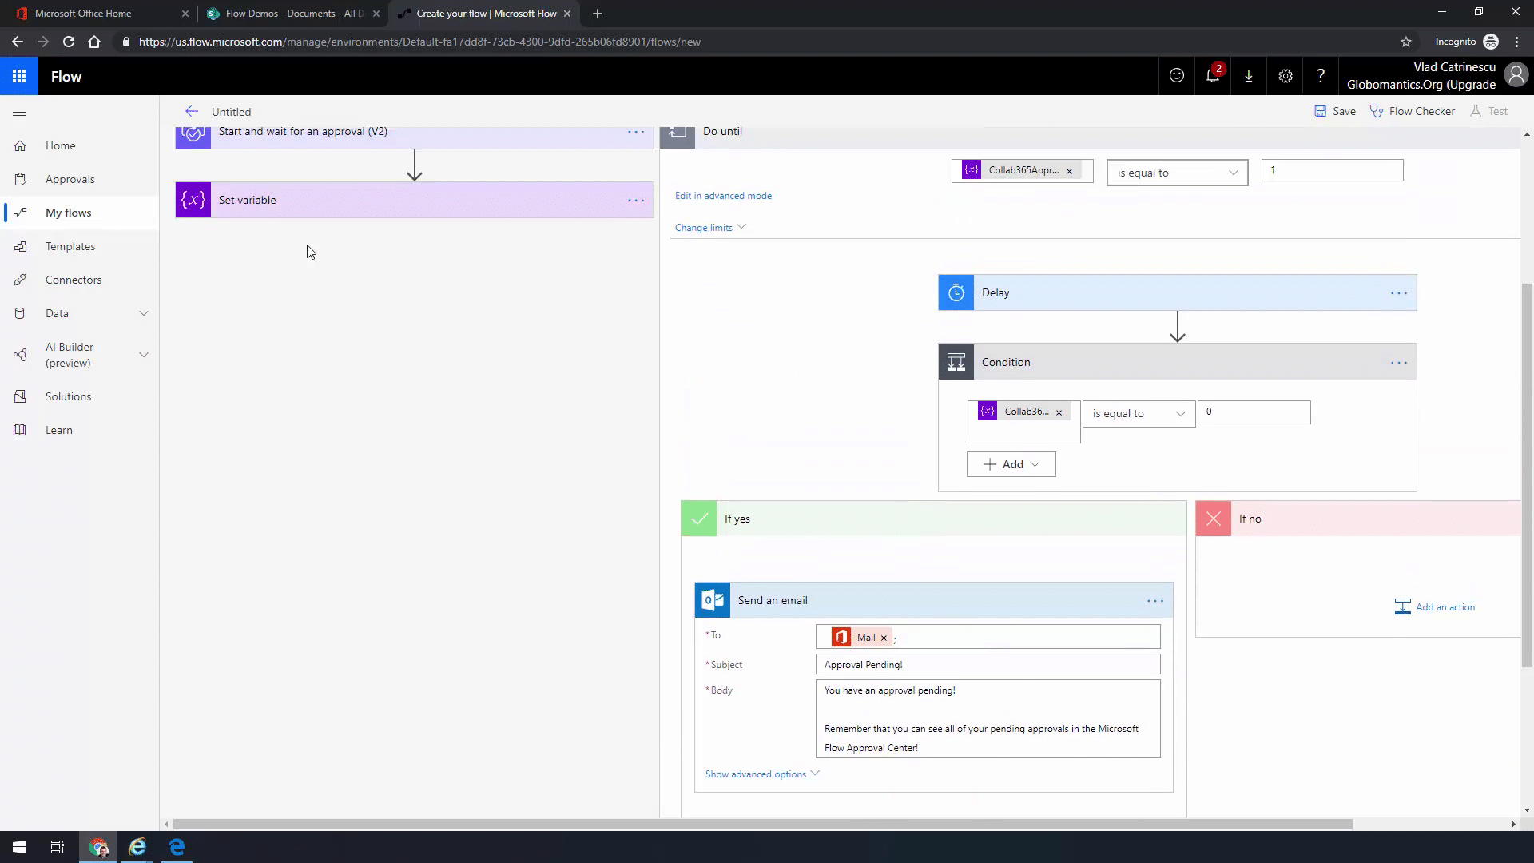Bookmark this page with star icon

pos(1406,42)
